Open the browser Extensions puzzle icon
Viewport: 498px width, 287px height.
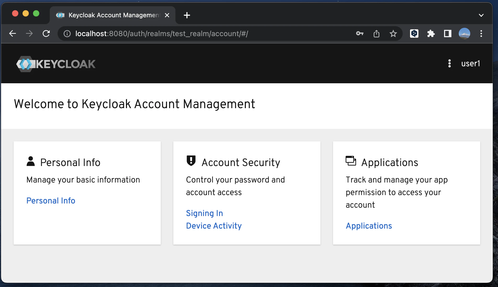coord(431,34)
